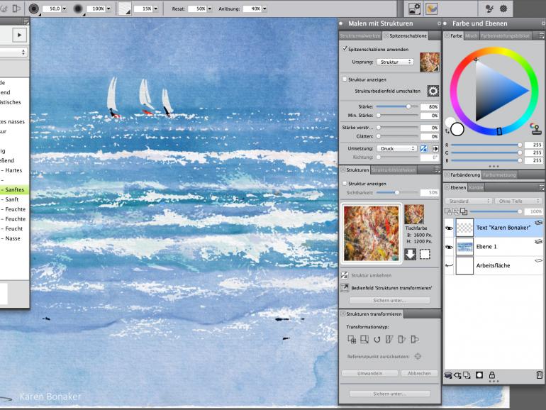546x410 pixels.
Task: Open Bedienfeld 'Strukturen transformieren' via its icon
Action: tap(345, 288)
